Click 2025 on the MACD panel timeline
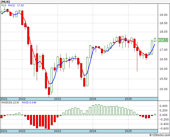The height and width of the screenshot is (137, 170). click(x=128, y=131)
